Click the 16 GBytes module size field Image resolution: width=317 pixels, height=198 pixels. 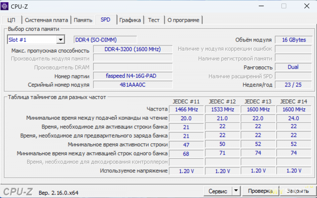click(x=294, y=40)
